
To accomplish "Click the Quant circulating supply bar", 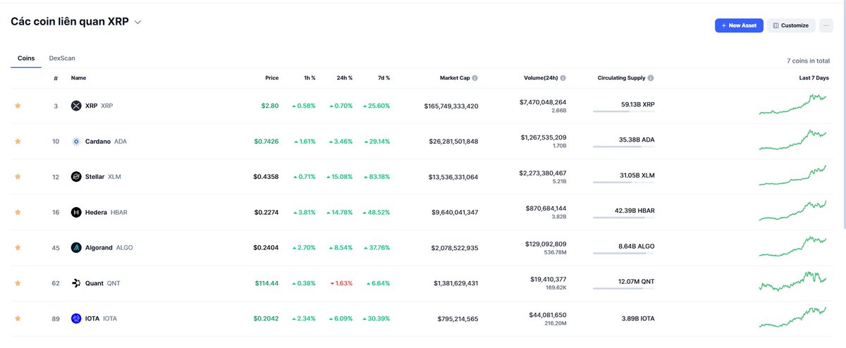I will point(624,288).
